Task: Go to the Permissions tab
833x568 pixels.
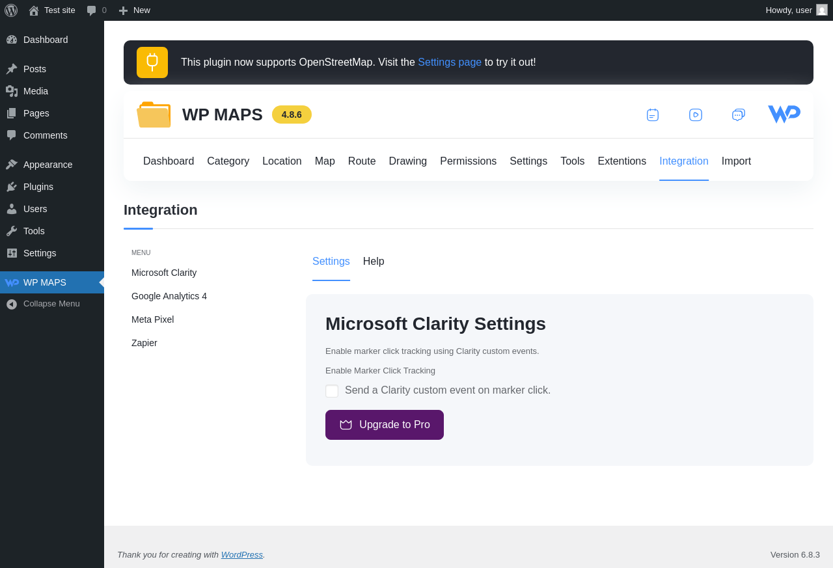Action: 468,161
